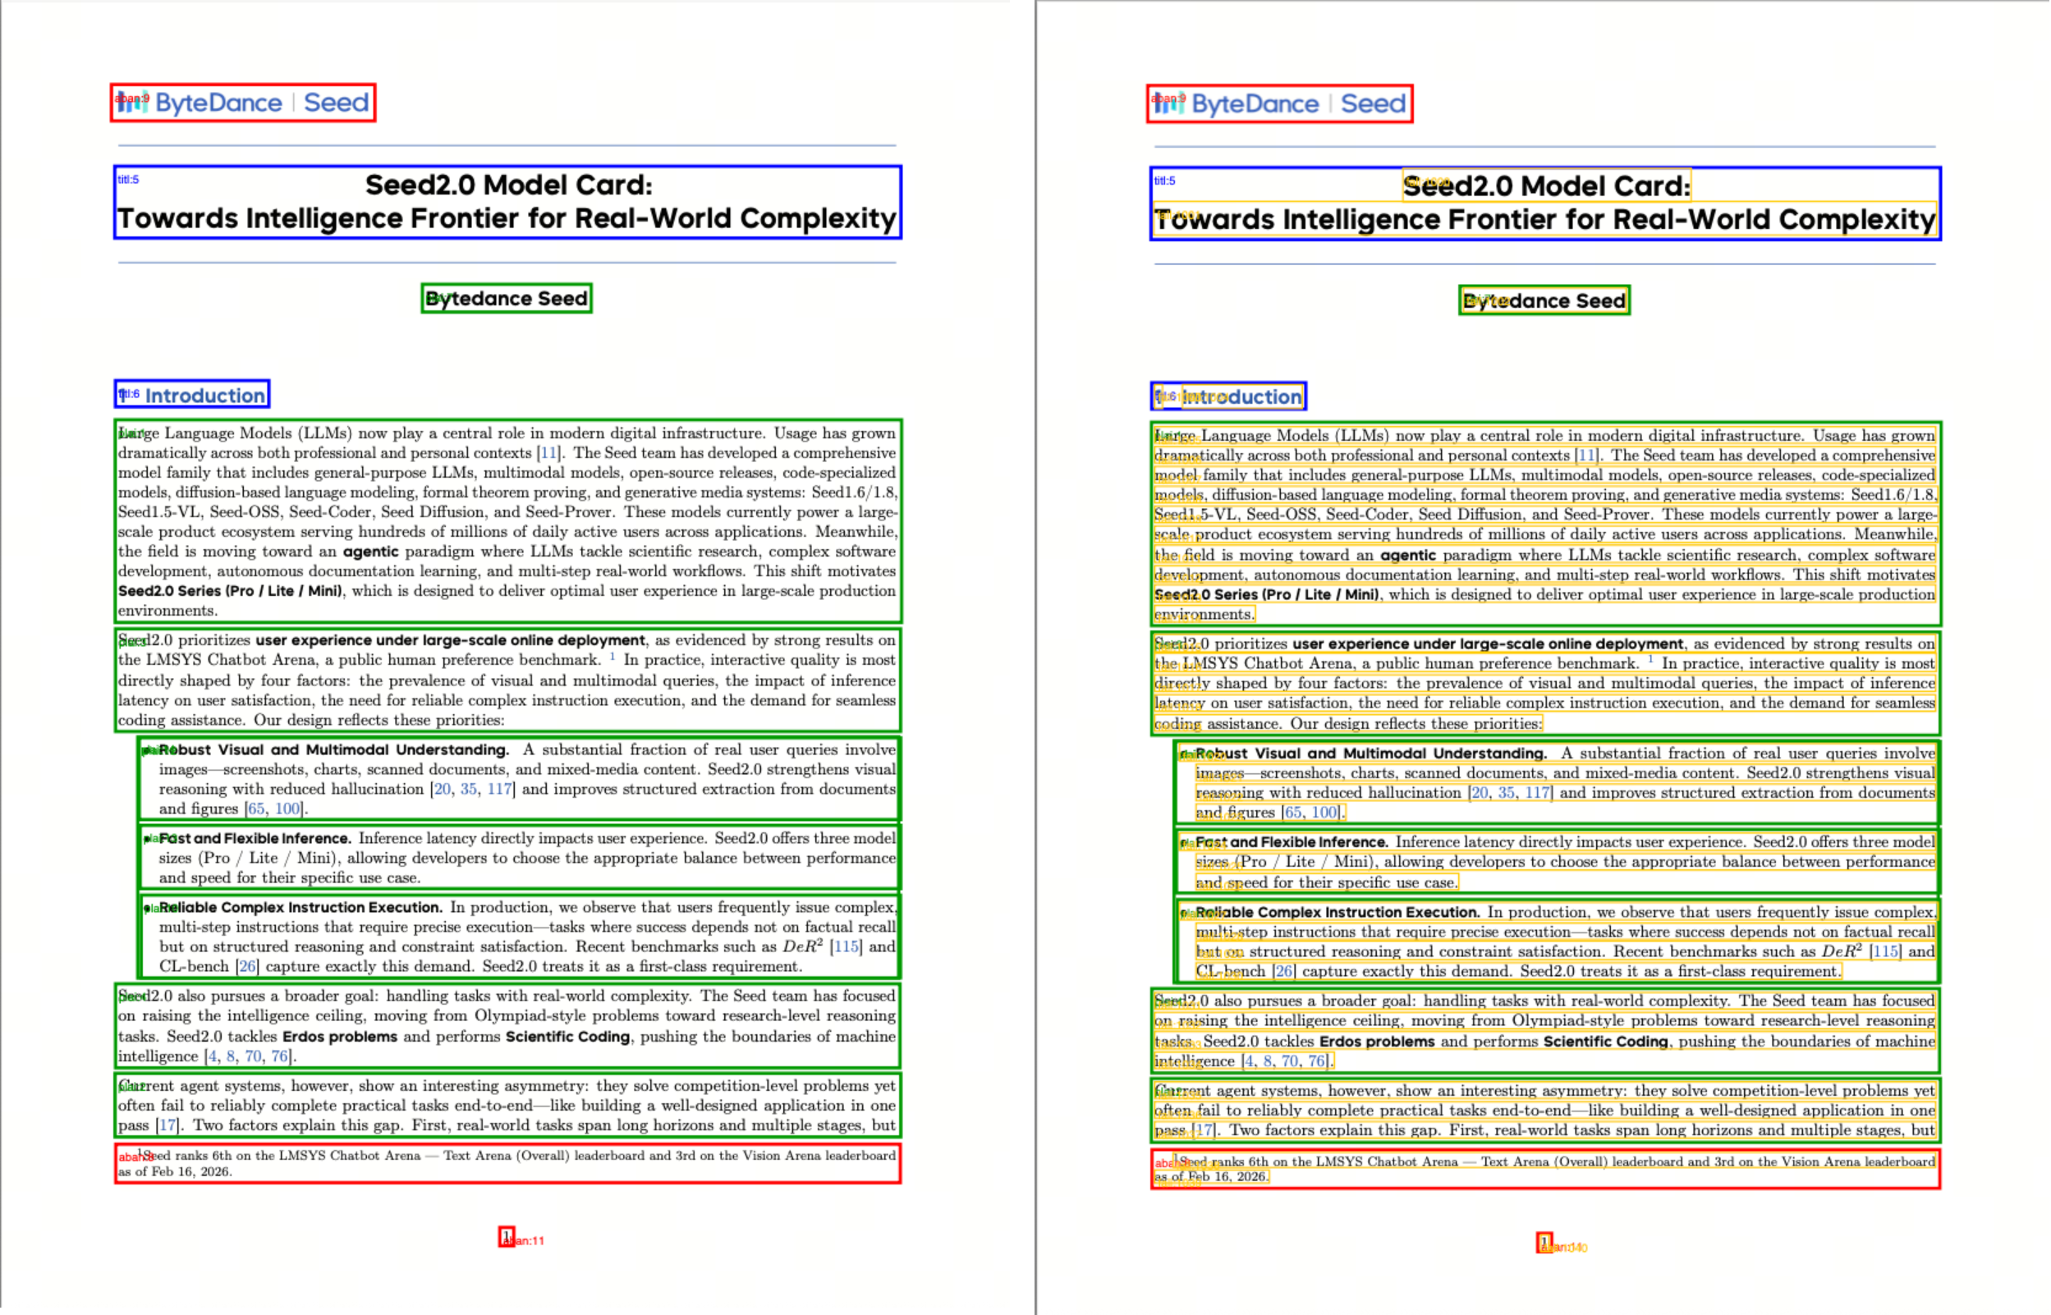This screenshot has height=1315, width=2051.
Task: Click citation [17] on left page
Action: tap(168, 1125)
